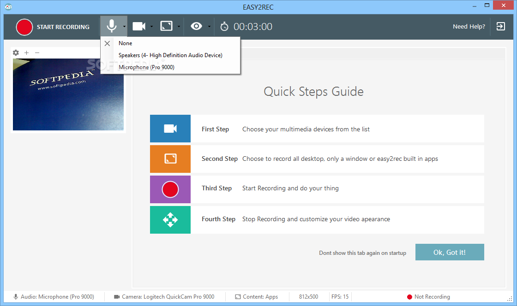Expand the microphone dropdown arrow
517x306 pixels.
[x=124, y=27]
